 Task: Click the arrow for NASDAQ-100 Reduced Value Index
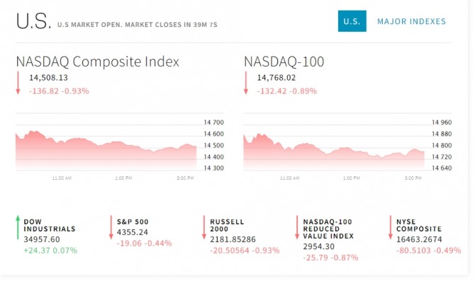pyautogui.click(x=297, y=227)
